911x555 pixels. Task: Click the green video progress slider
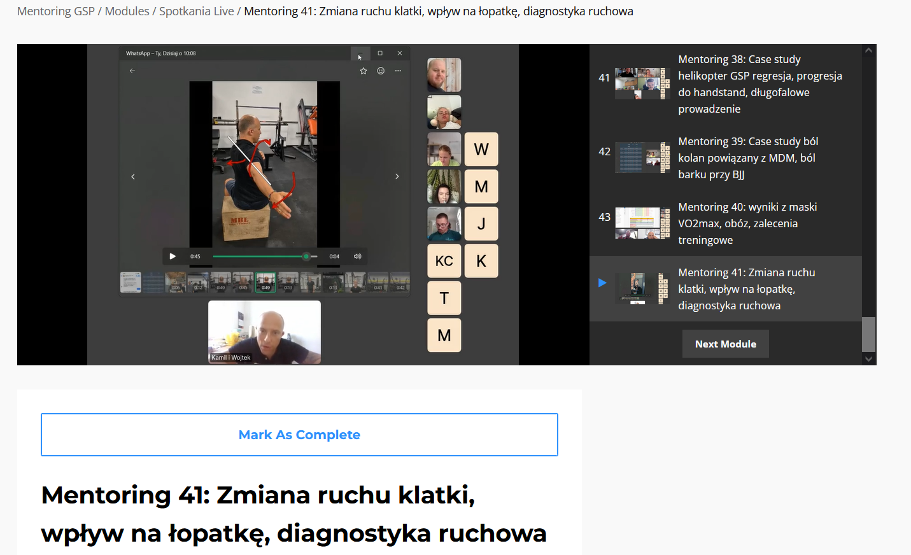[261, 256]
